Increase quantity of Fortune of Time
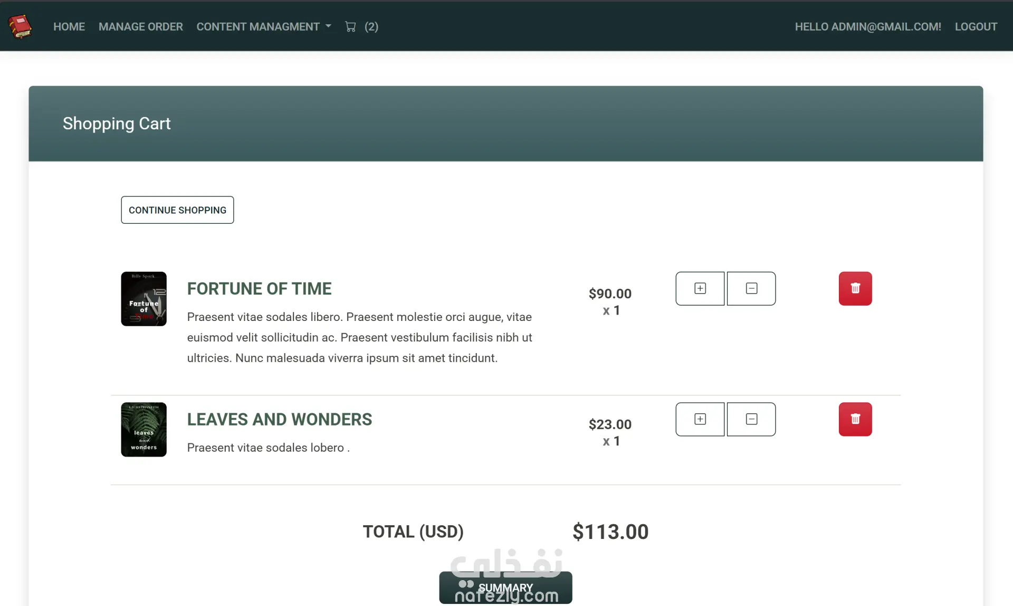Viewport: 1013px width, 606px height. pyautogui.click(x=700, y=288)
